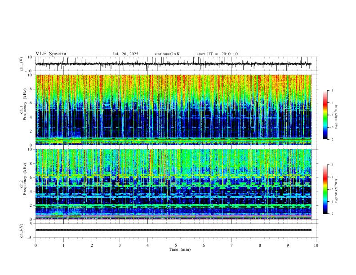The height and width of the screenshot is (275, 356).
Task: Click the ch.1 spectrogram color scale bar
Action: 325,115
